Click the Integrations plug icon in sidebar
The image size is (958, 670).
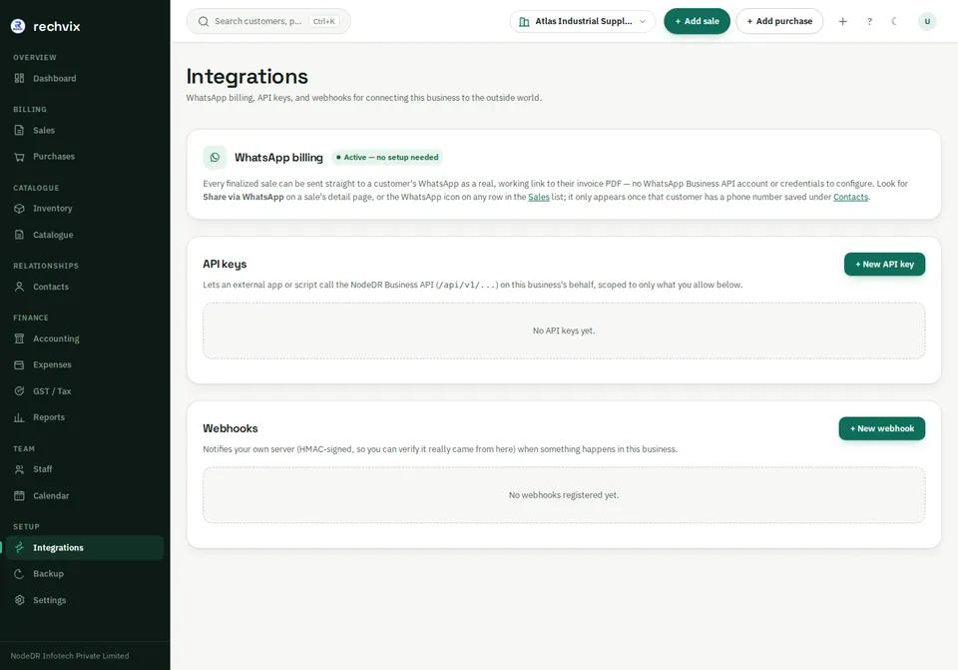20,548
